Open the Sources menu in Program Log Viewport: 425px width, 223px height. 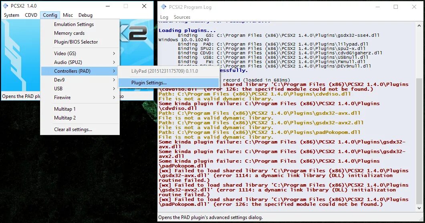[x=182, y=17]
